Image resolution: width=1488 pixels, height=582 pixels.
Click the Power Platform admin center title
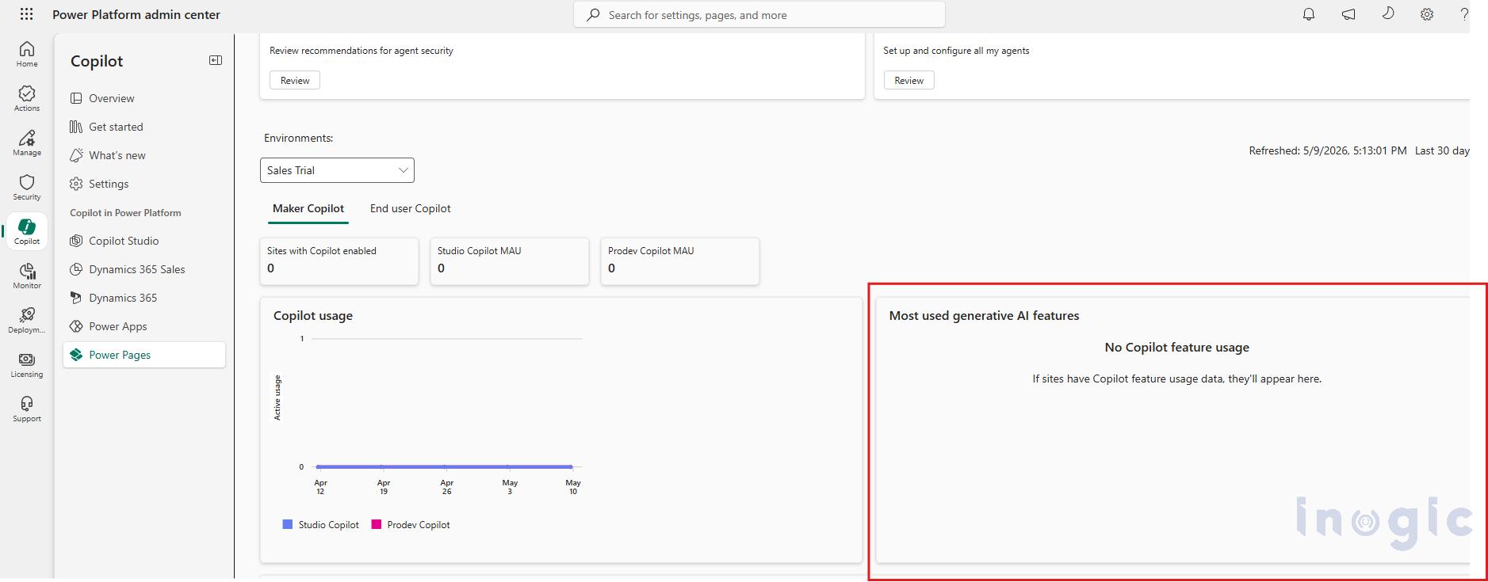[136, 14]
